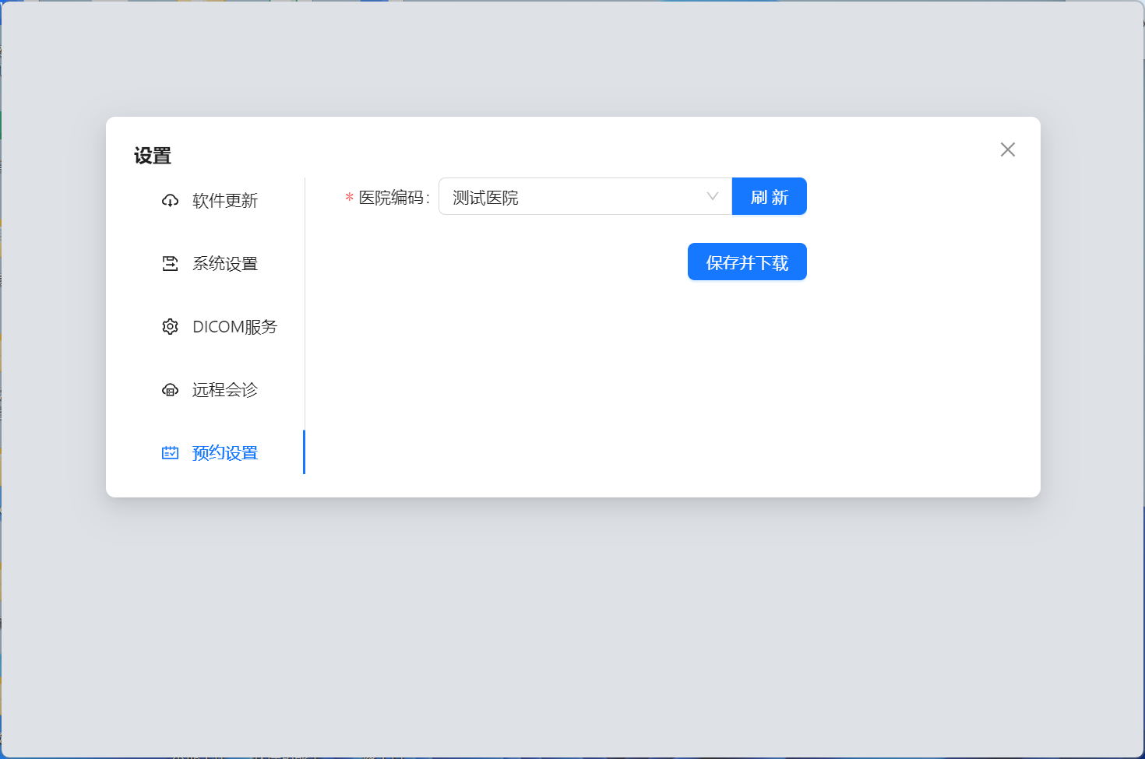Click the 远程会诊 cloud icon
The image size is (1145, 759).
pyautogui.click(x=170, y=390)
